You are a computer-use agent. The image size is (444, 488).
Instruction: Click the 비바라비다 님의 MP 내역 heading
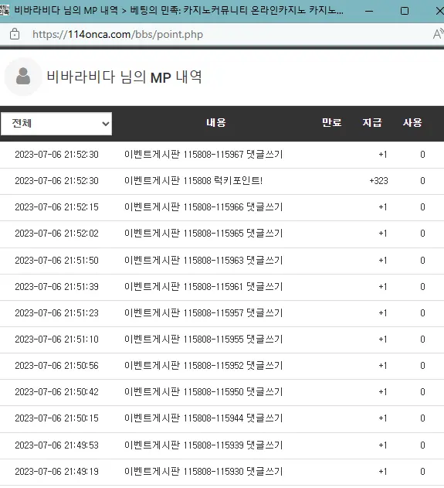point(124,77)
